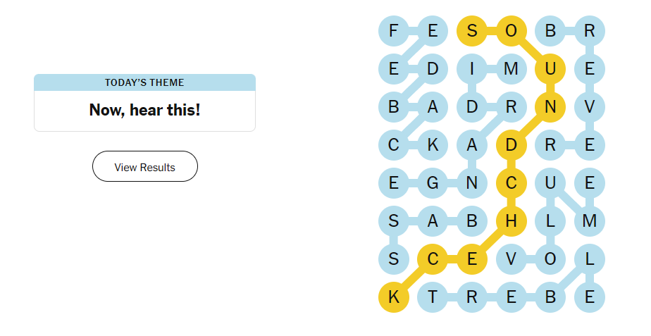Screen dimensions: 651x336
Task: Click the yellow letter D circle
Action: tap(512, 145)
